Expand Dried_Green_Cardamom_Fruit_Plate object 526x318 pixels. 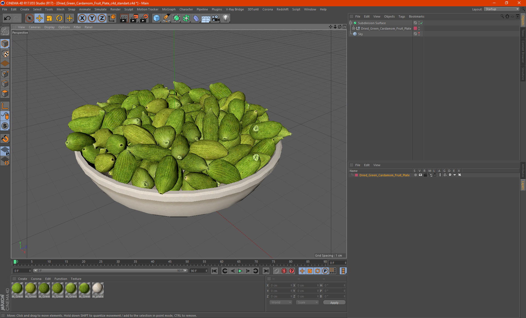[x=354, y=29]
